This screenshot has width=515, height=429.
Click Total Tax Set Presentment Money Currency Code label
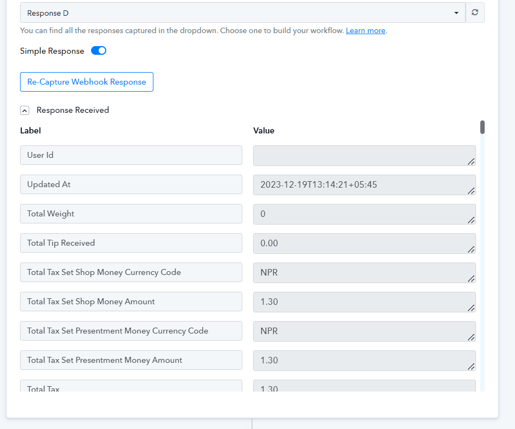point(131,331)
